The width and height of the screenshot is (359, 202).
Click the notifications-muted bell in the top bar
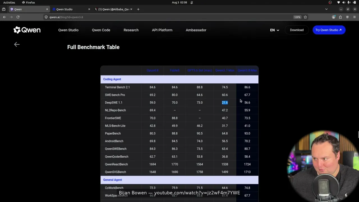[x=192, y=3]
